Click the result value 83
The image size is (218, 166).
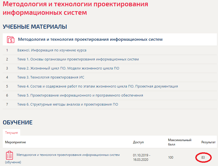tap(203, 157)
